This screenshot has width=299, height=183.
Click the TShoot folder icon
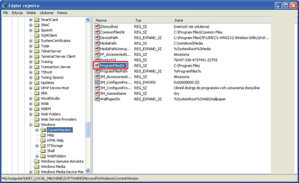(x=37, y=72)
